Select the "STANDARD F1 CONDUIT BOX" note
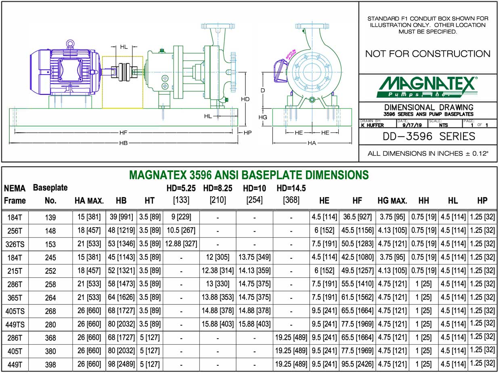 pos(428,25)
